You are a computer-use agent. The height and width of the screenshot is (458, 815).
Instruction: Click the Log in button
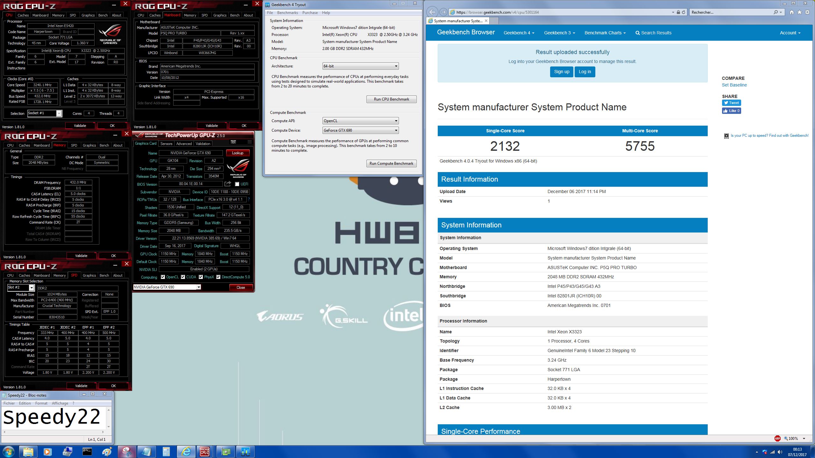585,72
